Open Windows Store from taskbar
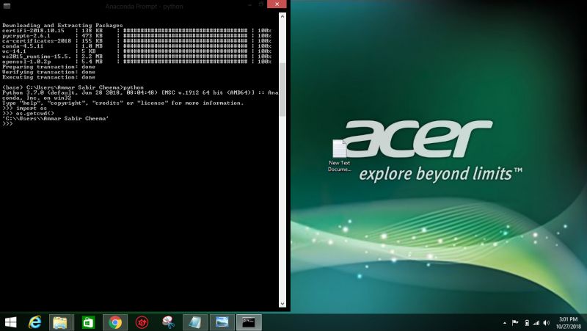The height and width of the screenshot is (331, 587). pos(88,322)
